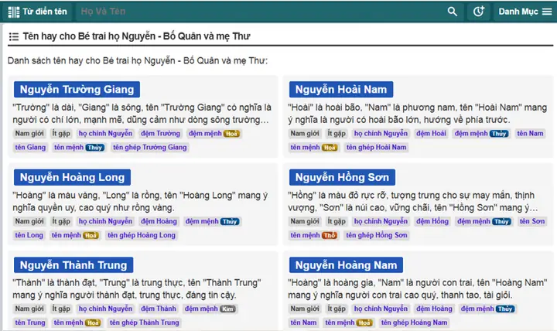Open the Nguyễn Hồng Sơn name card
This screenshot has height=331, width=557.
342,177
